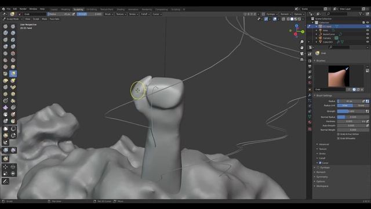Select the Draw sculpt brush

pos(5,26)
